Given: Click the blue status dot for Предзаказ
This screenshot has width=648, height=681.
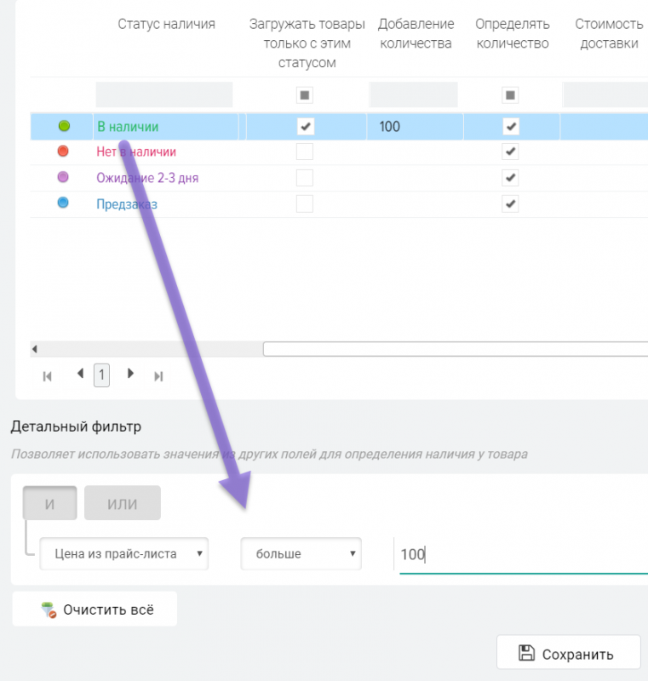Looking at the screenshot, I should 63,203.
